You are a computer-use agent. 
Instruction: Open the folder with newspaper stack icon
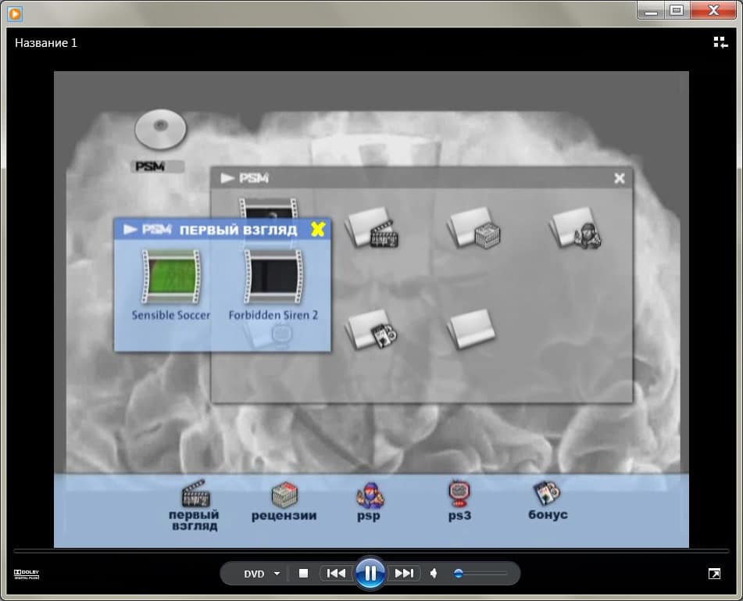coord(474,227)
